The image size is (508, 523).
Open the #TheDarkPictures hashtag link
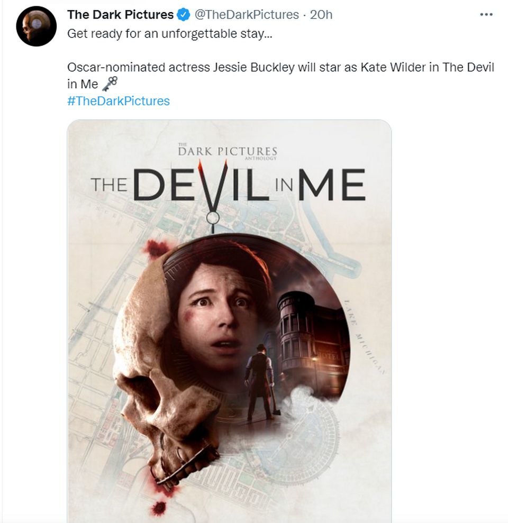[117, 100]
